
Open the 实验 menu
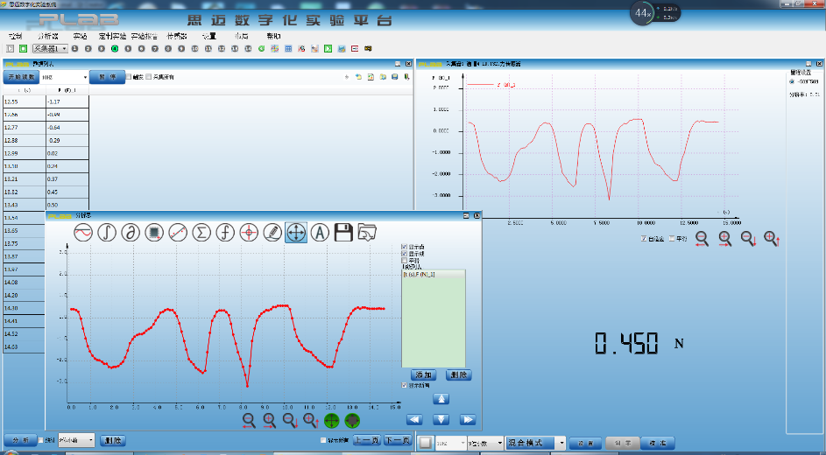coord(80,36)
